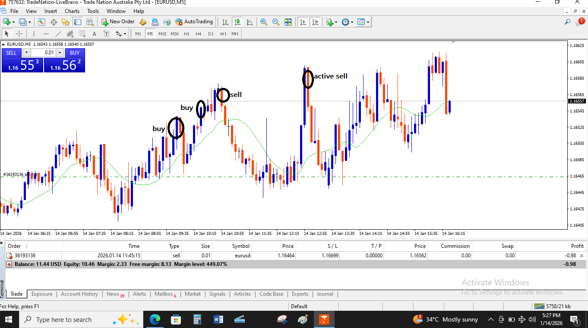Click the New Order toolbar button
The image size is (588, 328).
(118, 22)
